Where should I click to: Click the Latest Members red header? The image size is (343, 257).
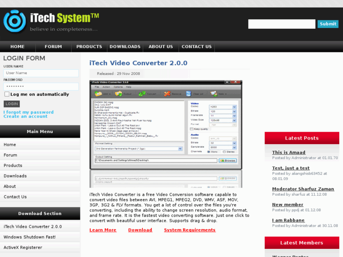(302, 243)
